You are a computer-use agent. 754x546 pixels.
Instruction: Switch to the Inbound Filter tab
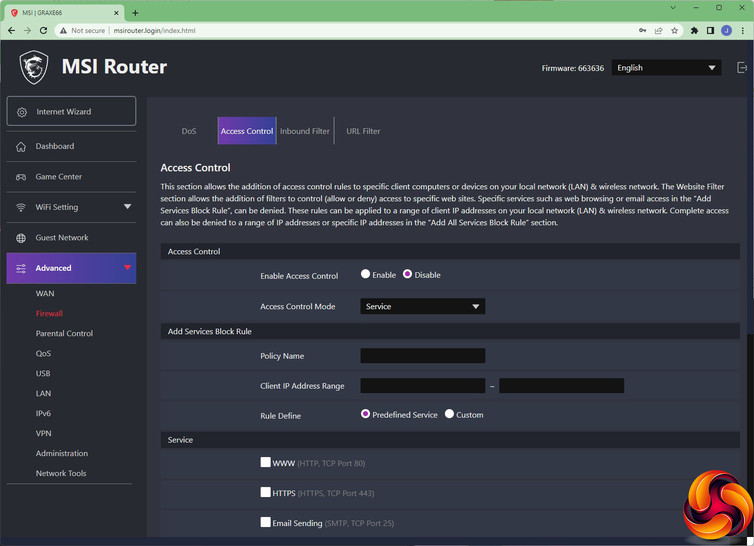(305, 131)
